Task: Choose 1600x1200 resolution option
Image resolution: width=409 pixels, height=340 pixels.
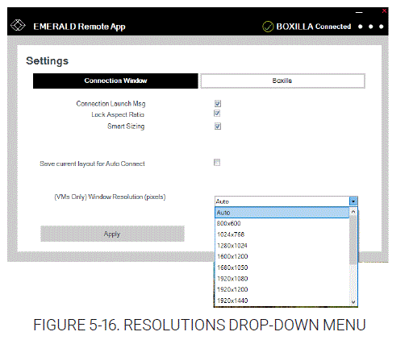Action: (x=282, y=256)
